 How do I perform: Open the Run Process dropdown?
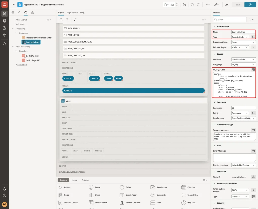tap(243, 118)
